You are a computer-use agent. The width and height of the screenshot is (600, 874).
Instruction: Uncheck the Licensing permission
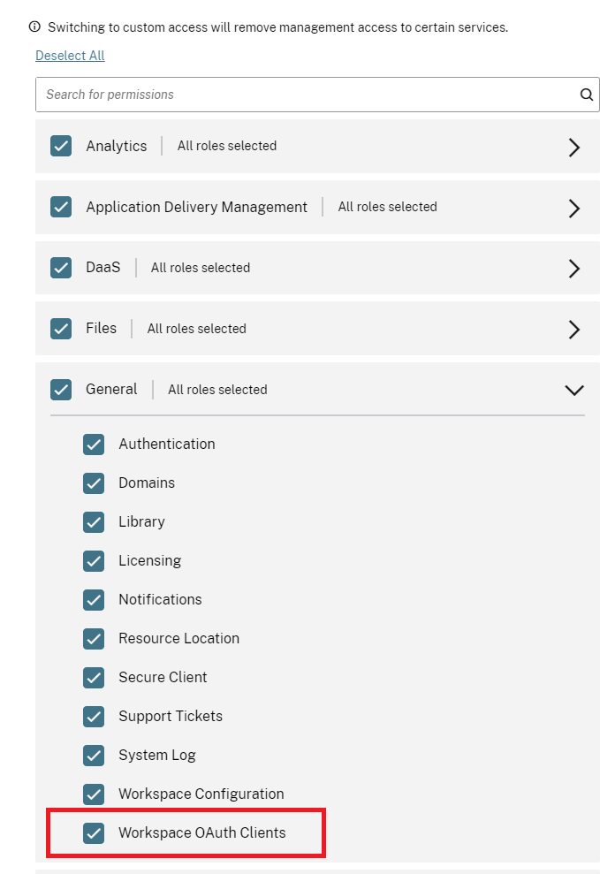(94, 561)
